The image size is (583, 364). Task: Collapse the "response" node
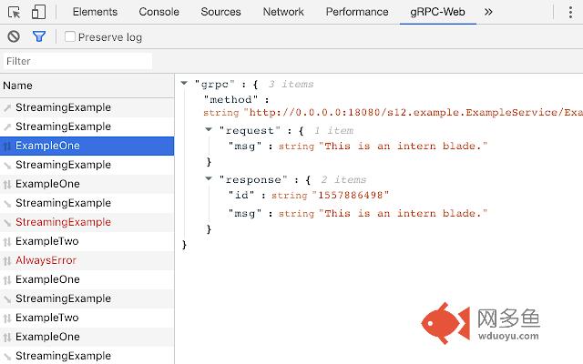(209, 178)
